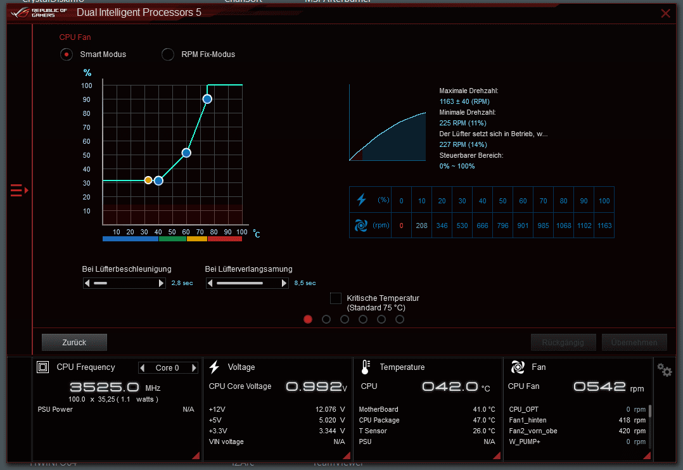Click the 796 rpm table cell

pyautogui.click(x=502, y=225)
